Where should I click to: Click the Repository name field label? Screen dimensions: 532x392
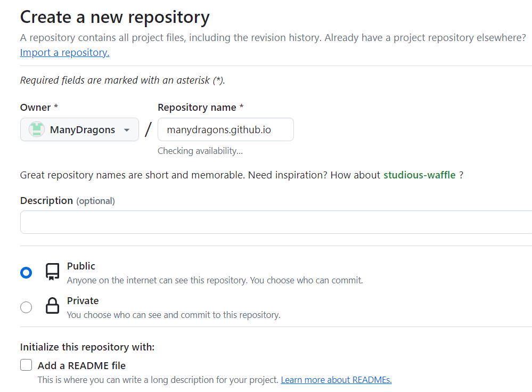(197, 107)
